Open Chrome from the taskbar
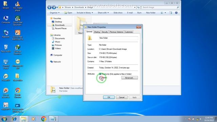The height and width of the screenshot is (122, 217). tap(44, 119)
